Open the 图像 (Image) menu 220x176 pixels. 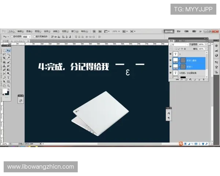[29, 31]
